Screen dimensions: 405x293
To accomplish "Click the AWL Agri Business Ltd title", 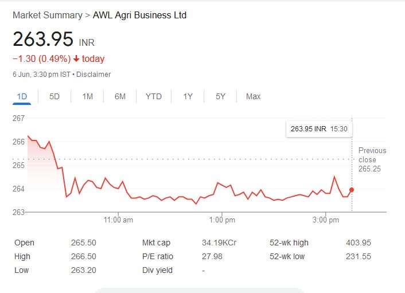I will pyautogui.click(x=139, y=15).
